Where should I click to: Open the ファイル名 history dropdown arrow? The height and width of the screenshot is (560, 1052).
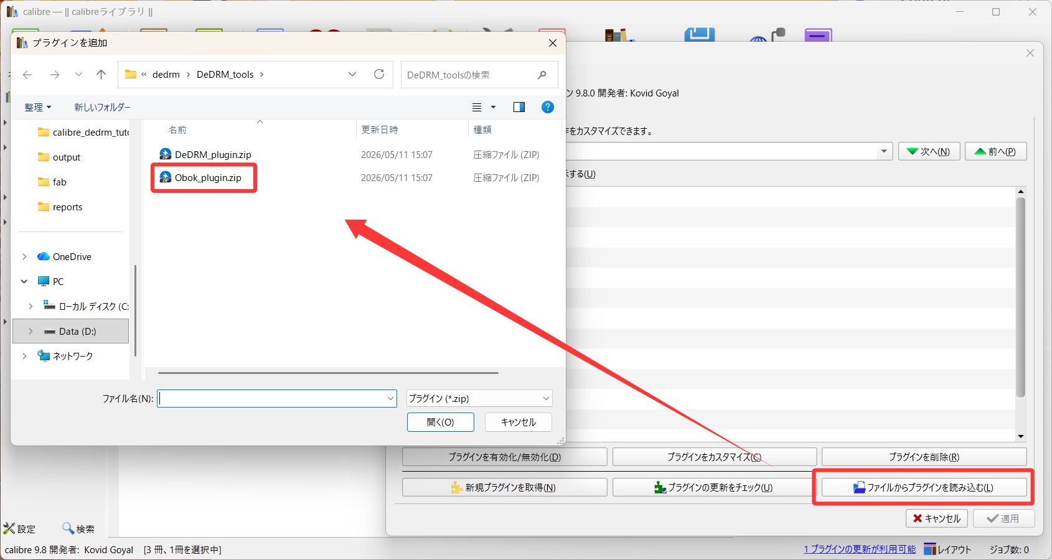(x=391, y=398)
